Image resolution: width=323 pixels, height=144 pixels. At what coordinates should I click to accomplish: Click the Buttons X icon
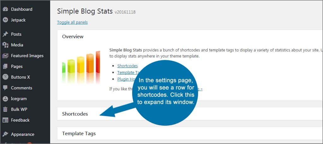coord(5,77)
